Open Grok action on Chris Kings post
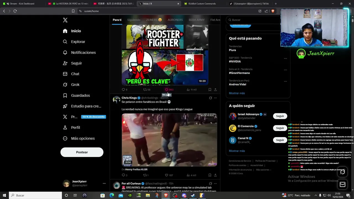 (x=210, y=98)
